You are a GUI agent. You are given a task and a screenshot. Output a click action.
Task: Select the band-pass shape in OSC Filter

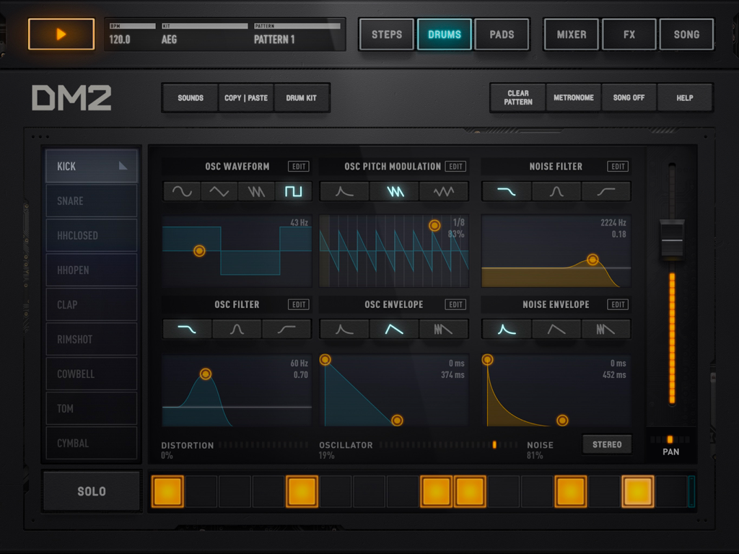(x=237, y=329)
